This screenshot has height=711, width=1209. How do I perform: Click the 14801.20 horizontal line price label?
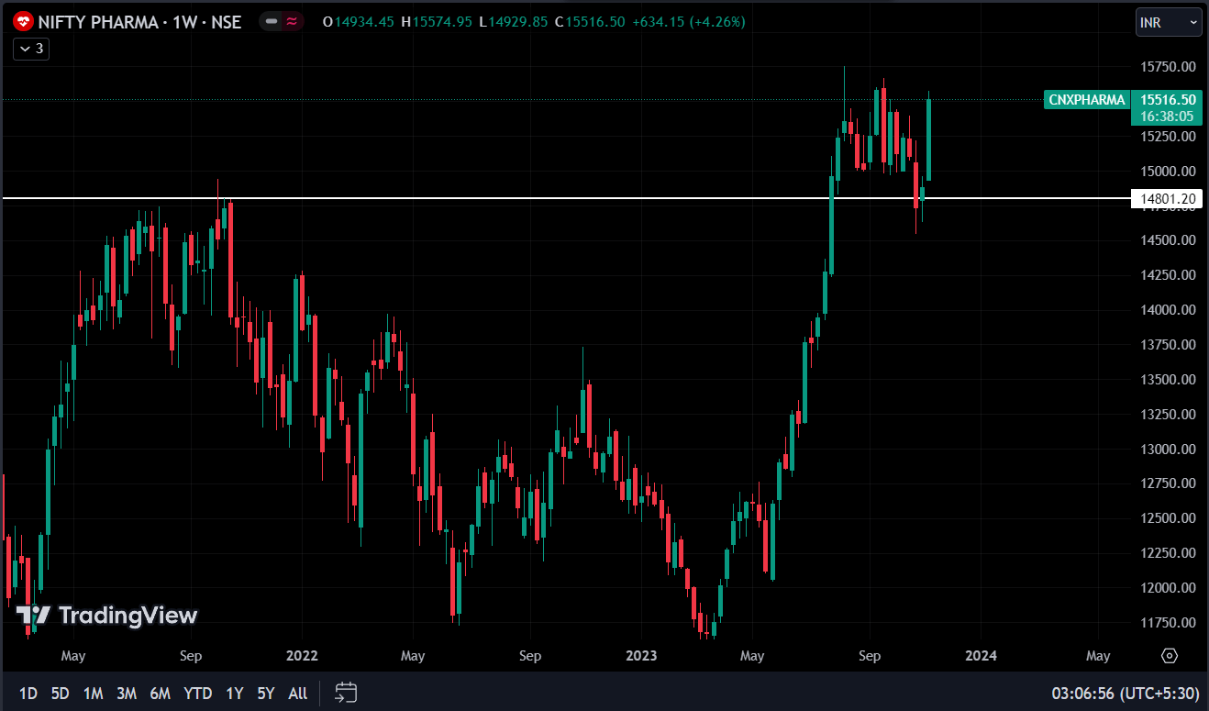click(1167, 198)
